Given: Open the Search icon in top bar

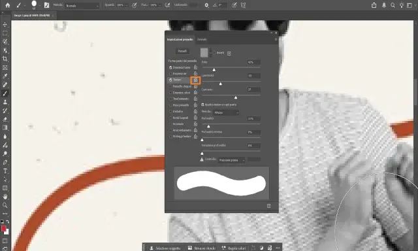Looking at the screenshot, I should click(393, 5).
